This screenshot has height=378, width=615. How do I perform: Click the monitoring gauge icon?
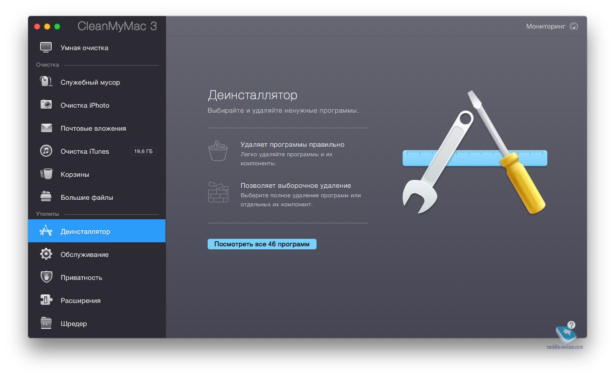coord(574,26)
